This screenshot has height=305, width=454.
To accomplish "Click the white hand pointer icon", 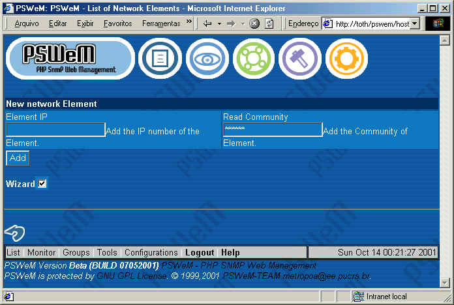I will [x=14, y=232].
